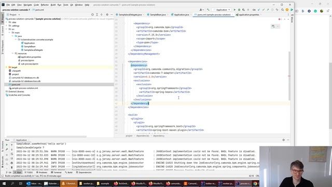Select application.properties in the project tree
Viewport: 332px width, 187px height.
pyautogui.click(x=31, y=57)
